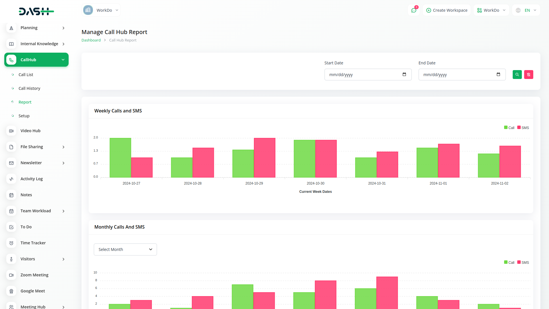The height and width of the screenshot is (309, 549).
Task: Open the Time Tracker icon
Action: [x=11, y=243]
